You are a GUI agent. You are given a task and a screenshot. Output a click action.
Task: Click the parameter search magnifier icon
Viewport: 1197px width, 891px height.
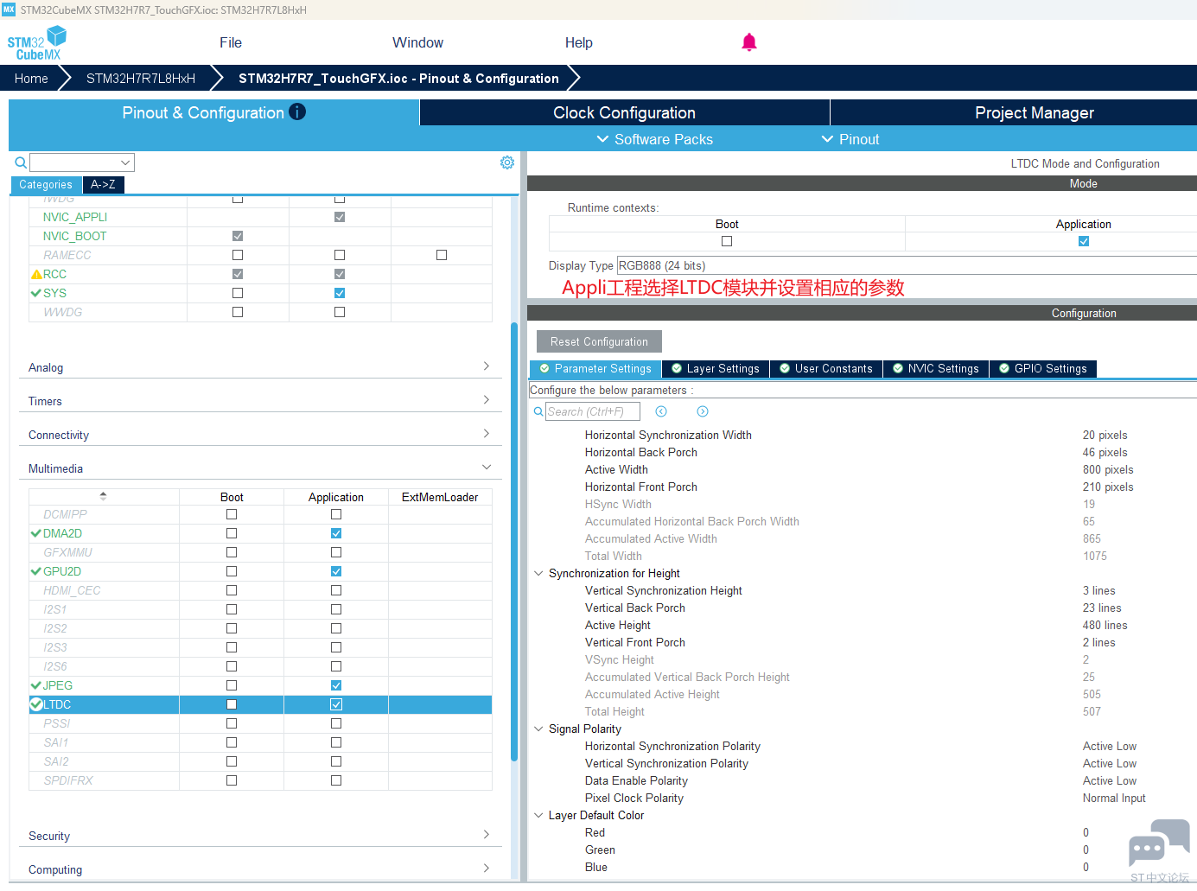(x=538, y=412)
